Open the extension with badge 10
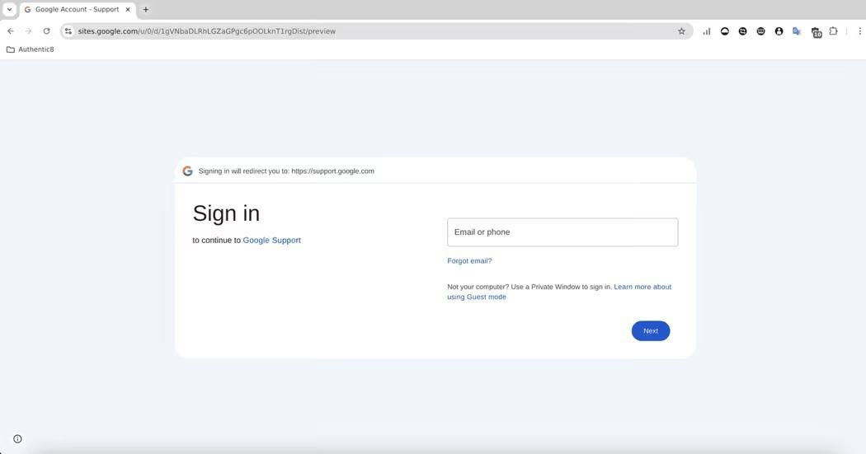 pos(817,33)
